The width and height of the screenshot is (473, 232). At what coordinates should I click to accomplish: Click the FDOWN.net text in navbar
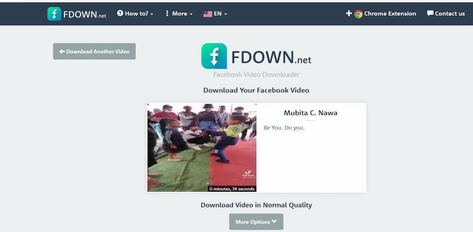click(x=85, y=14)
